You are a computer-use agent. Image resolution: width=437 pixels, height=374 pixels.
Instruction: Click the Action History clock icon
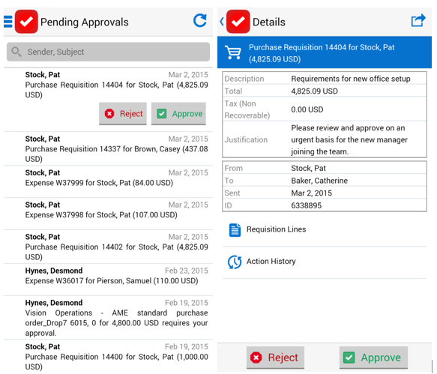tap(235, 262)
